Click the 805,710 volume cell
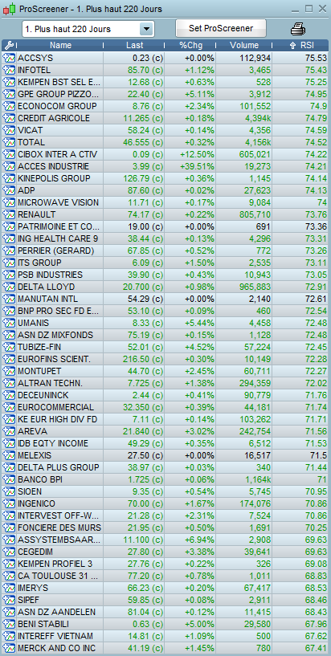The height and width of the screenshot is (656, 331). click(255, 214)
